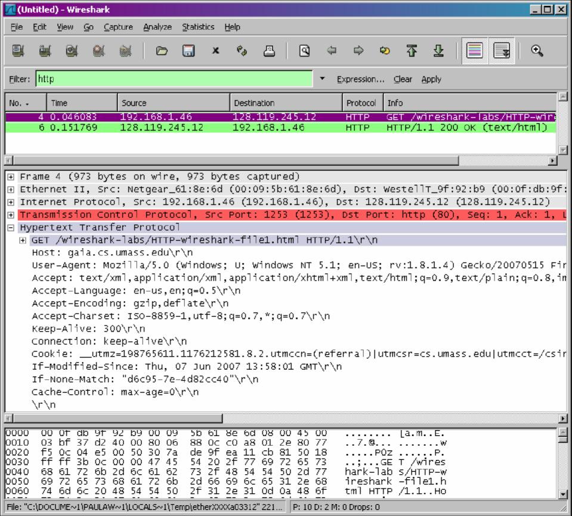Open filter history dropdown arrow
This screenshot has width=572, height=516.
pos(322,79)
